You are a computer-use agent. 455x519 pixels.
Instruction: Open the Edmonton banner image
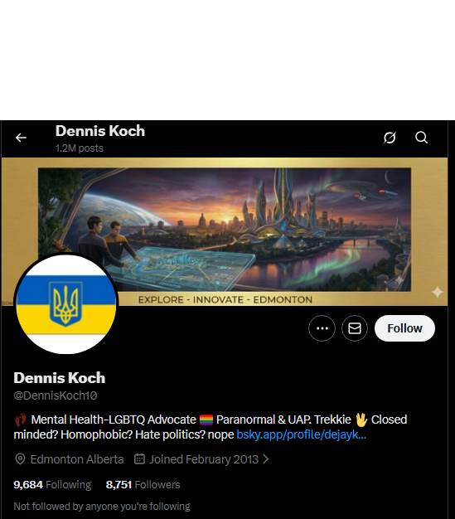click(x=225, y=231)
